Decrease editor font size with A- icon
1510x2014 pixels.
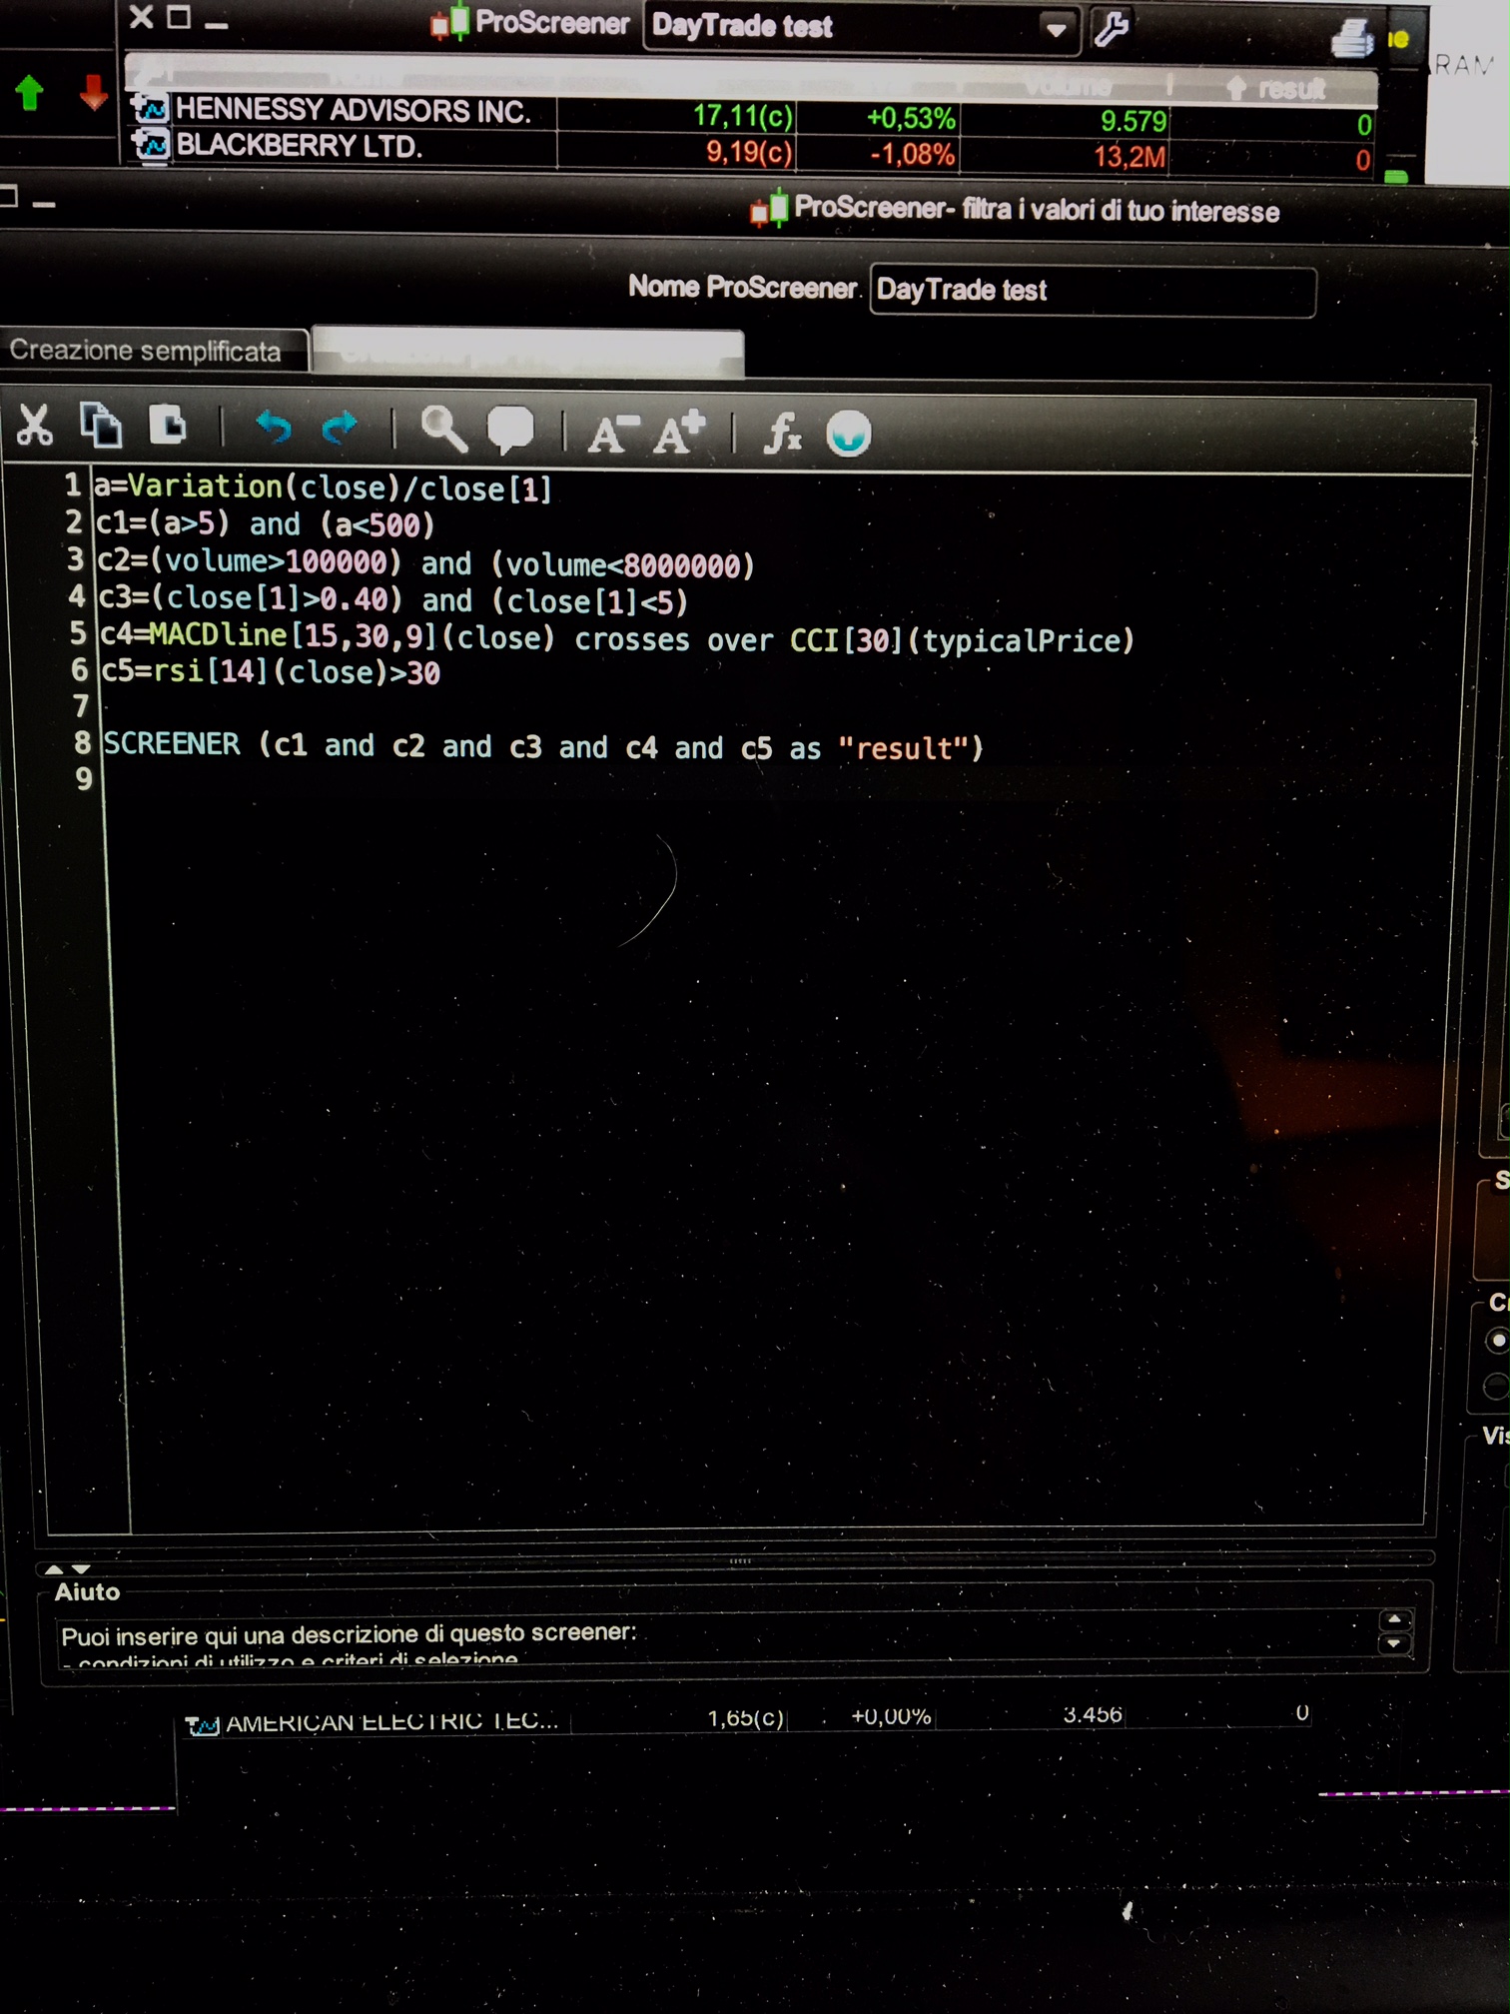613,433
